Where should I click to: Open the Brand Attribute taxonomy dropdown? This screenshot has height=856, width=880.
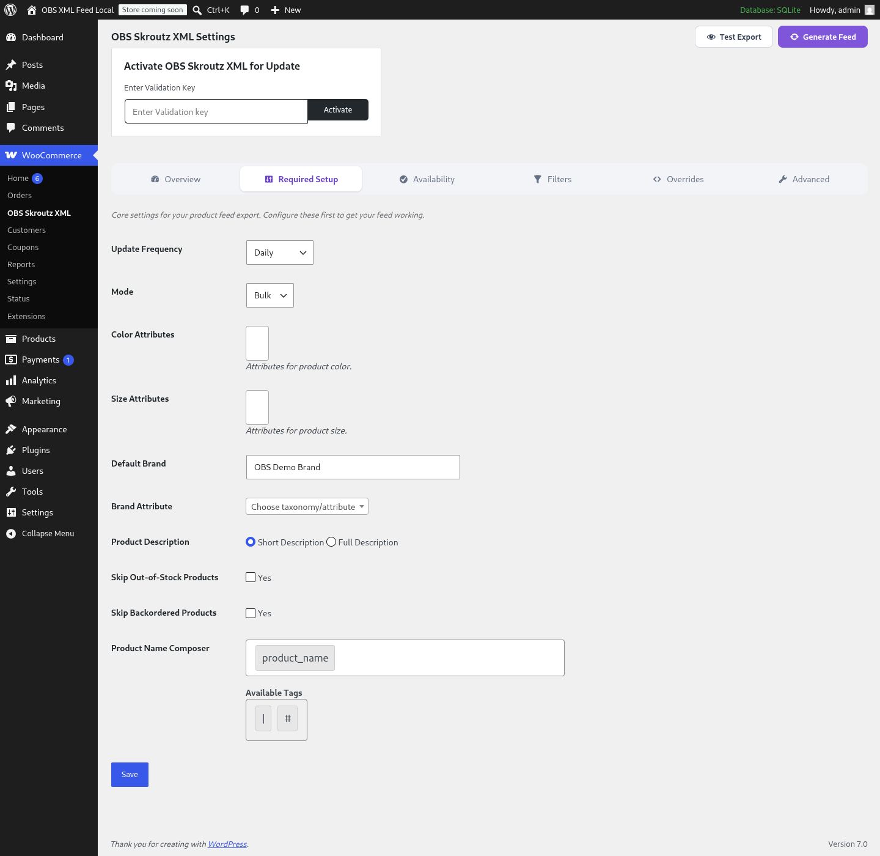point(307,506)
